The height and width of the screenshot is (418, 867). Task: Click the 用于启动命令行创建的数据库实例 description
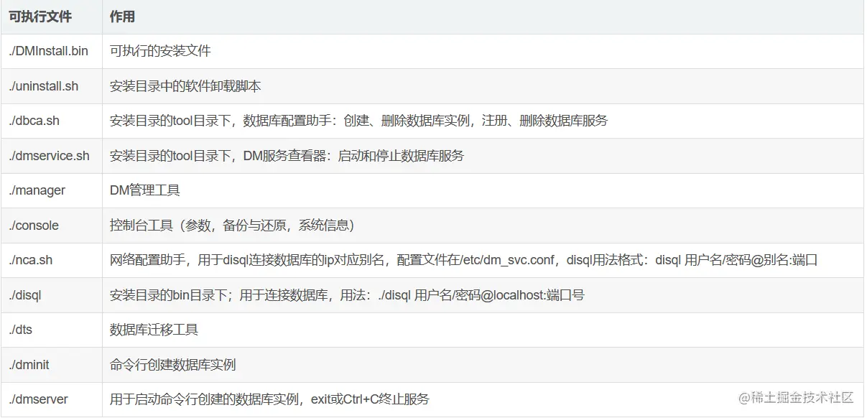pyautogui.click(x=269, y=399)
